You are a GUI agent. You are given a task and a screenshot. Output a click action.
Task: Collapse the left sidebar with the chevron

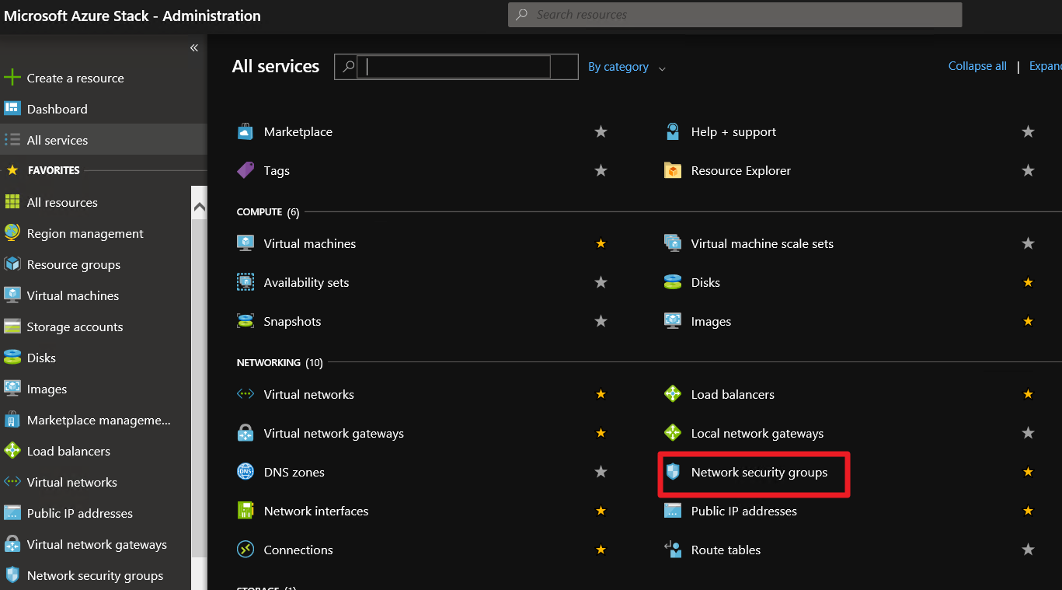[x=194, y=48]
